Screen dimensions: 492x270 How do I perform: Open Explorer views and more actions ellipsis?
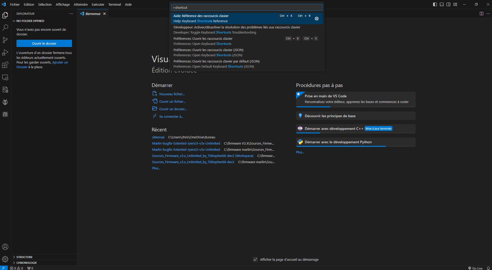(71, 14)
